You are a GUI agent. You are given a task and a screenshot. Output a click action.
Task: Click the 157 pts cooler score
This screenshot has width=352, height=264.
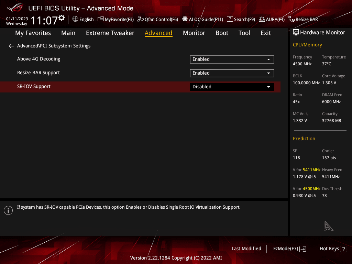(329, 157)
